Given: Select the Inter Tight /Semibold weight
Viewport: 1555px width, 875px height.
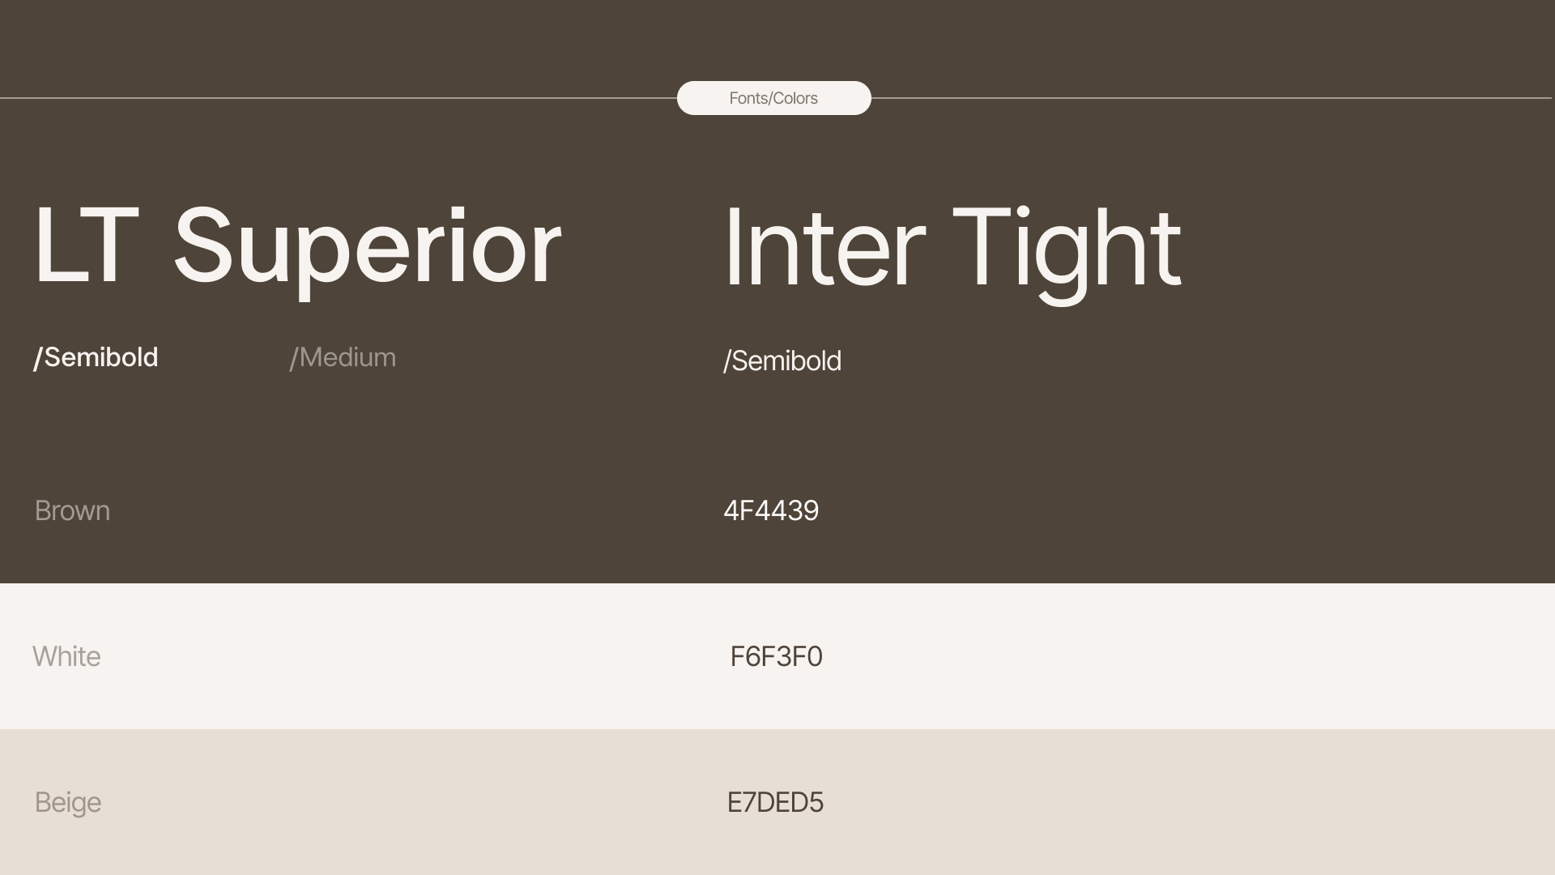Looking at the screenshot, I should [782, 361].
